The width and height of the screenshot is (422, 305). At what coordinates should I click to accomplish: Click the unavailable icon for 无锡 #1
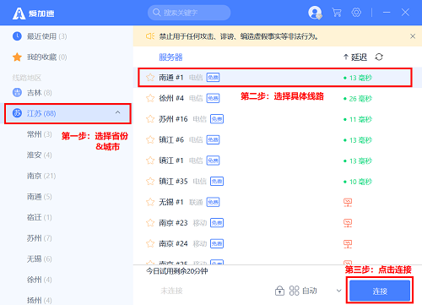pyautogui.click(x=348, y=202)
